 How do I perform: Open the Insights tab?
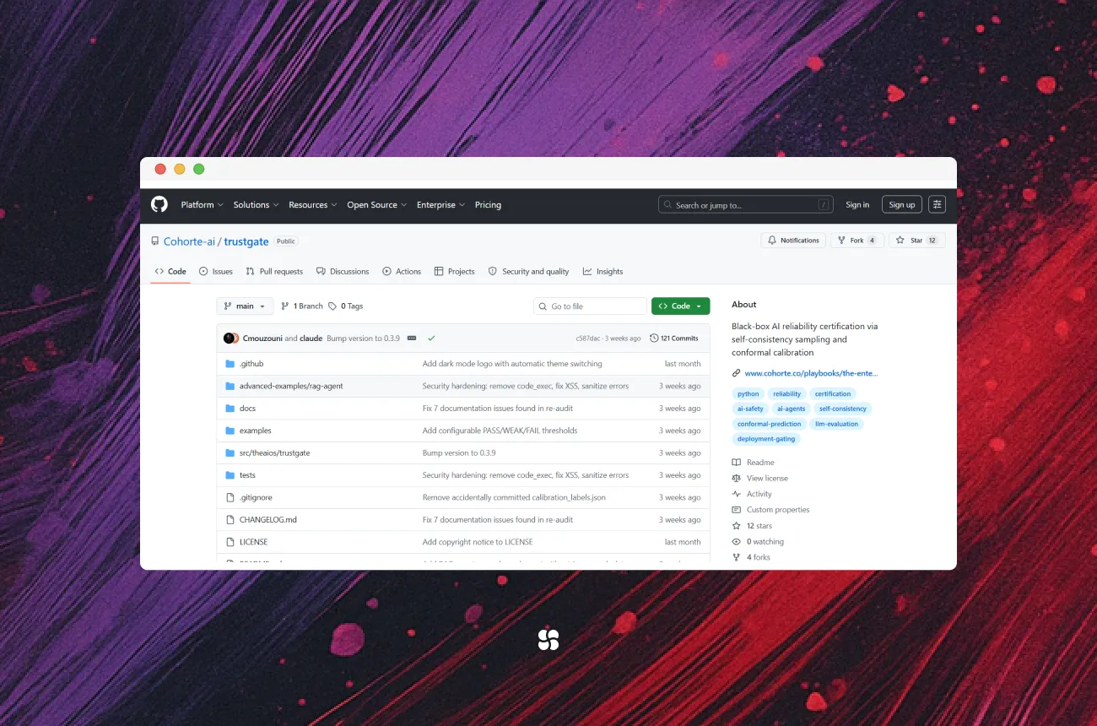point(603,272)
